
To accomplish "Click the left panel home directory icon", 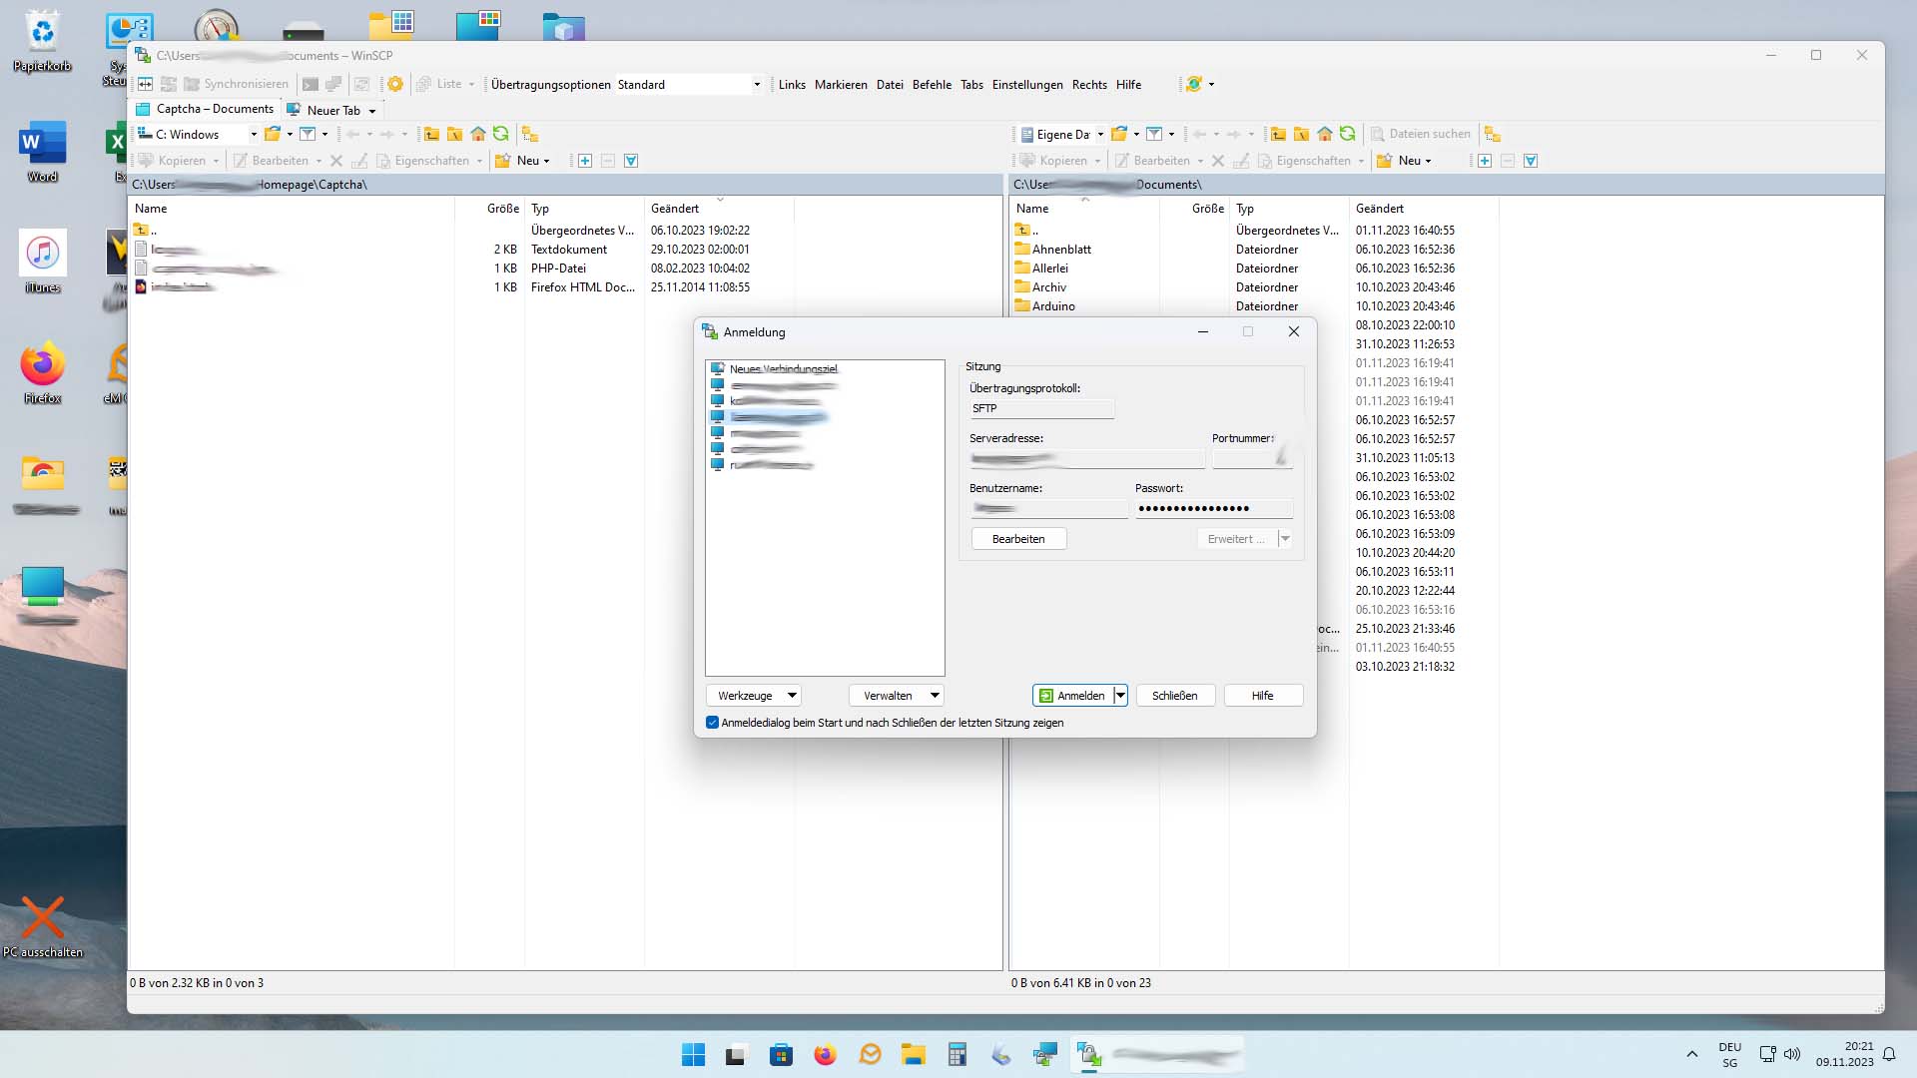I will click(x=478, y=134).
